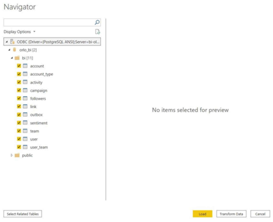Click the sentiment table icon

[25, 123]
